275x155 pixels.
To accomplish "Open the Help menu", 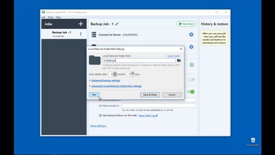I will (58, 17).
